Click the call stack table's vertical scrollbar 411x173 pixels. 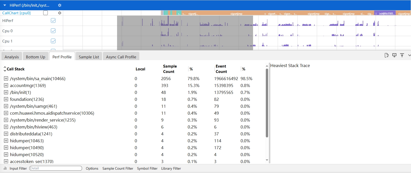coord(267,102)
